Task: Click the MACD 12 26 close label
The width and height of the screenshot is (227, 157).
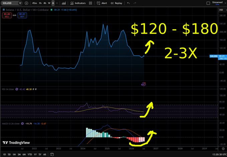Action: coord(11,124)
